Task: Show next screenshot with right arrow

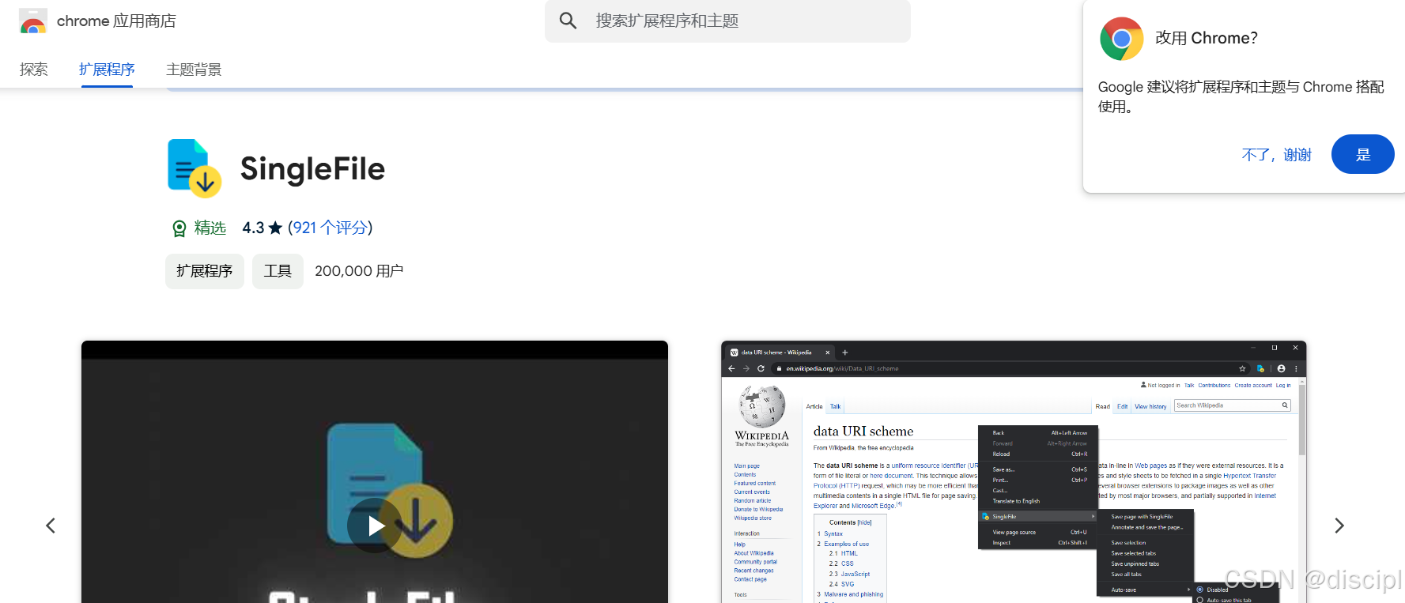Action: [1339, 526]
